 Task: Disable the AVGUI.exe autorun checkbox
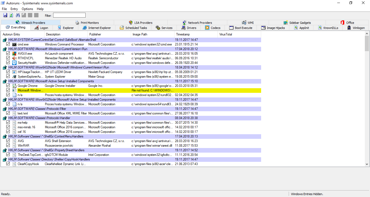[x=8, y=53]
